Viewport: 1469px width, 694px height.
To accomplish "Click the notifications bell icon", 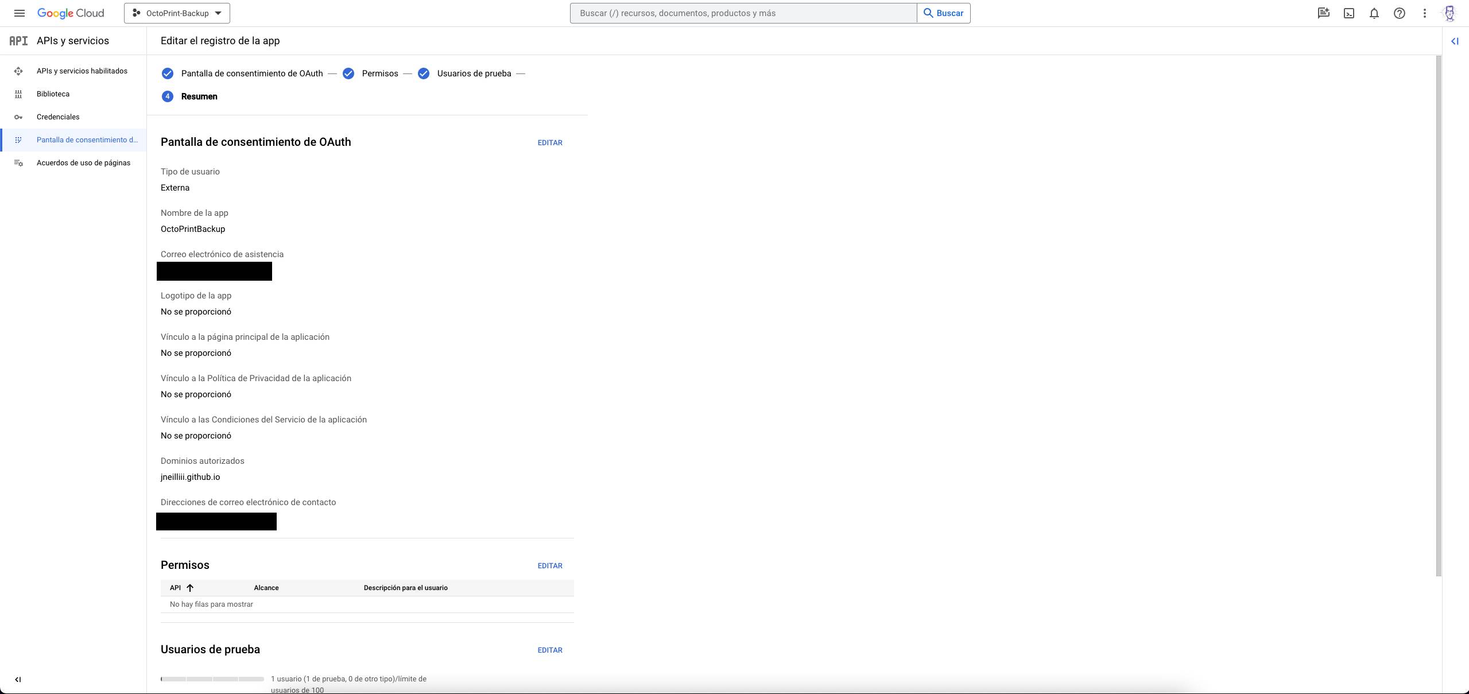I will (x=1374, y=13).
